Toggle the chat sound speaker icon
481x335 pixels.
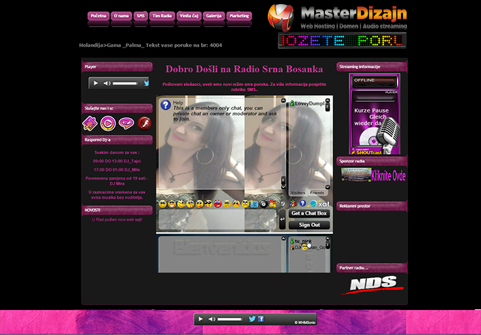[x=282, y=203]
